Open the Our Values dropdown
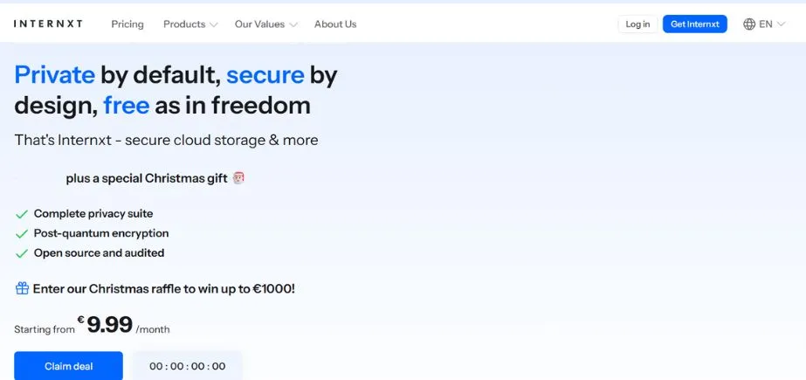Viewport: 806px width, 380px height. click(265, 24)
